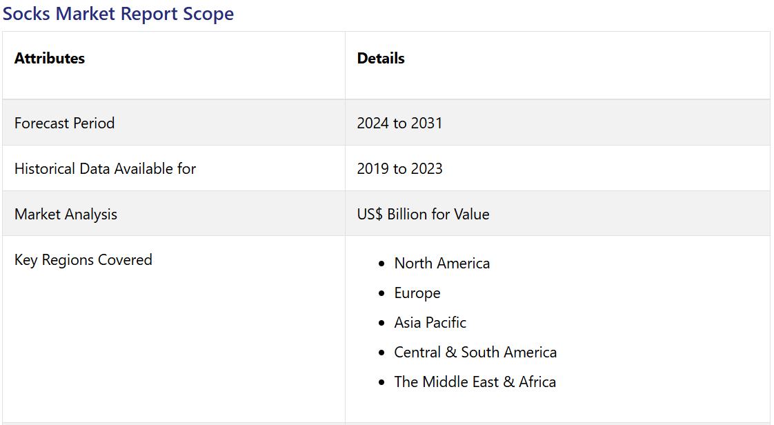
Task: Click the 2019 to 2023 value
Action: pyautogui.click(x=399, y=169)
